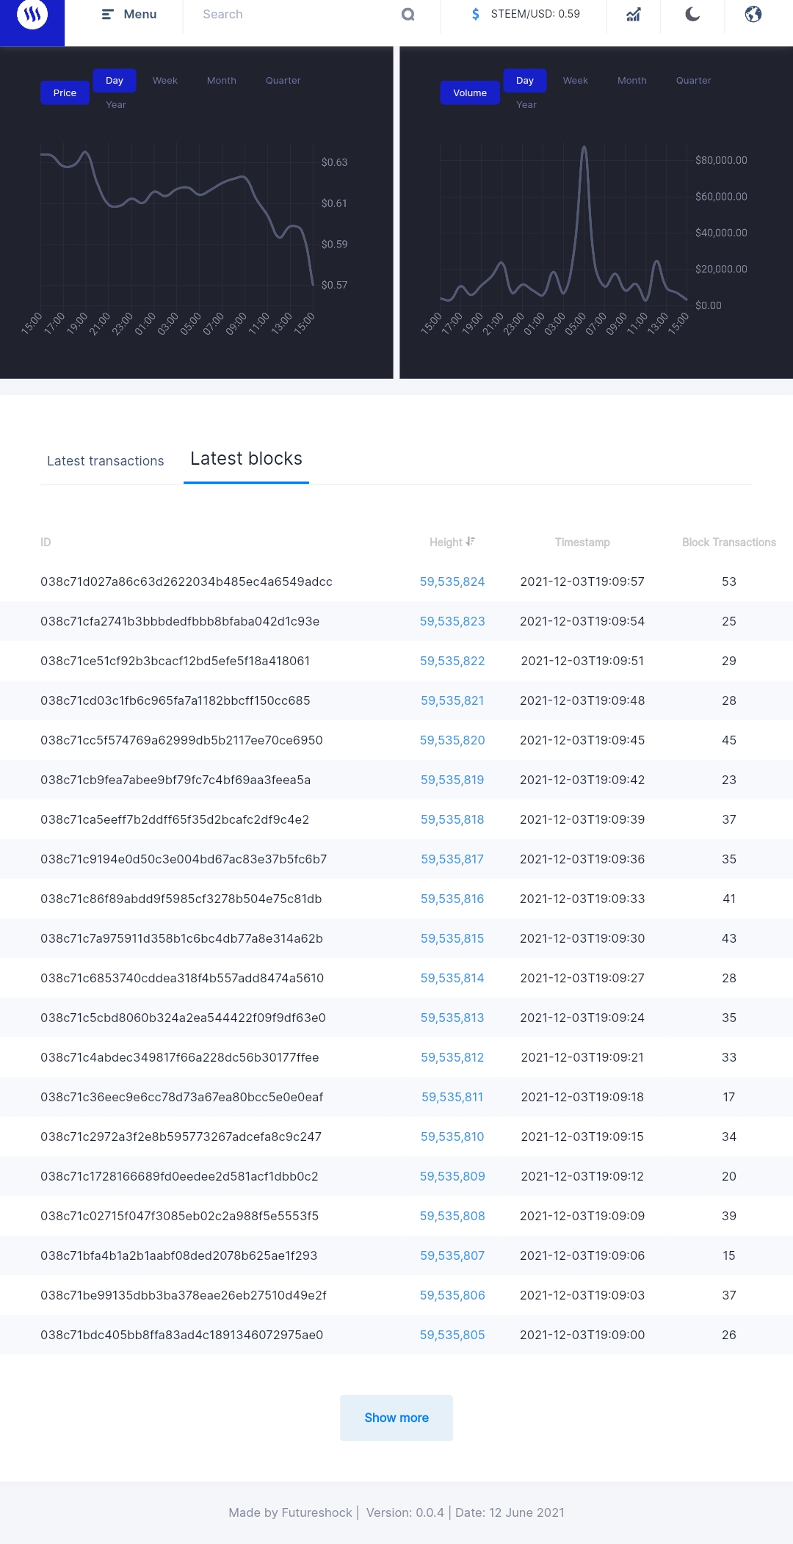Open block height 59,535,816 link
The image size is (793, 1544).
click(452, 899)
